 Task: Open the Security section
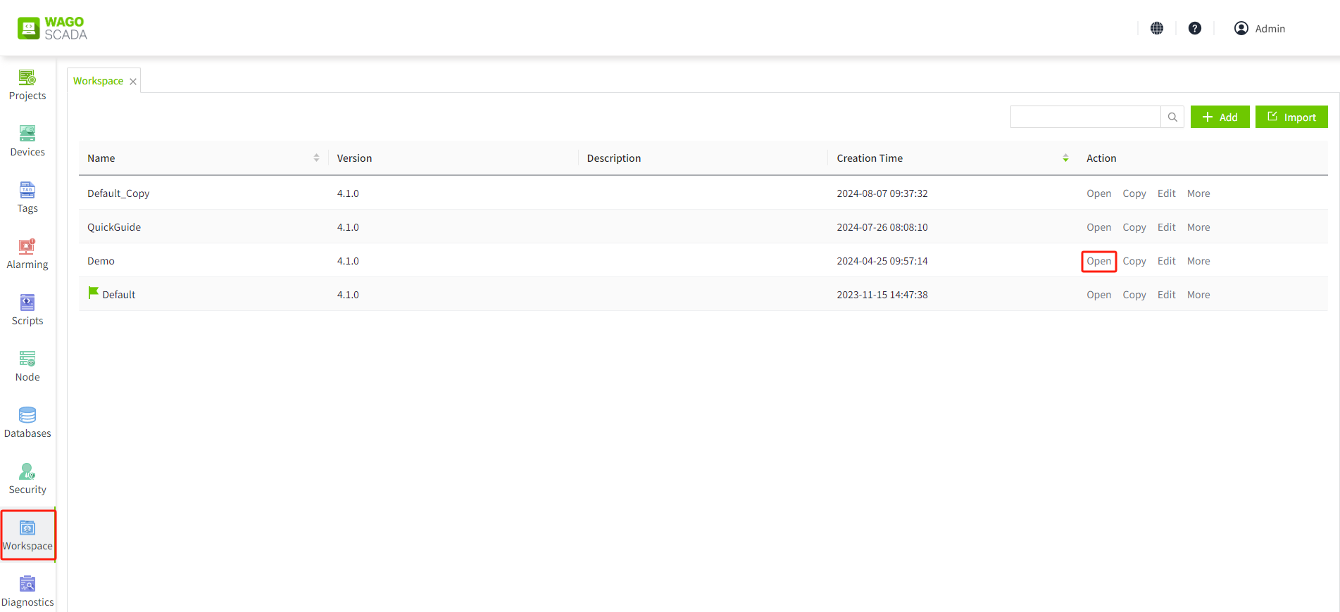point(27,479)
